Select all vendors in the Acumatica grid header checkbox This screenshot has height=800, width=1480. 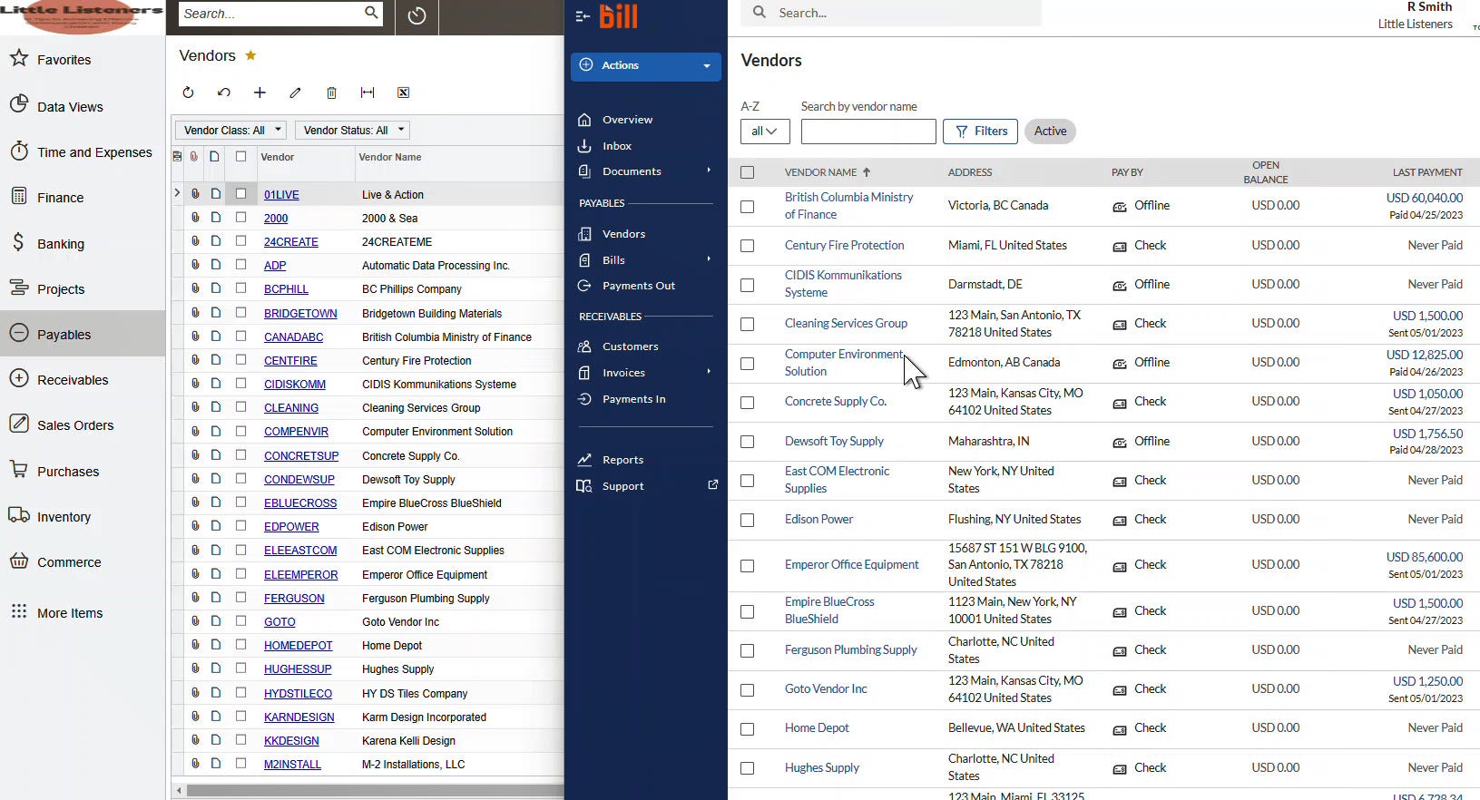pos(240,156)
